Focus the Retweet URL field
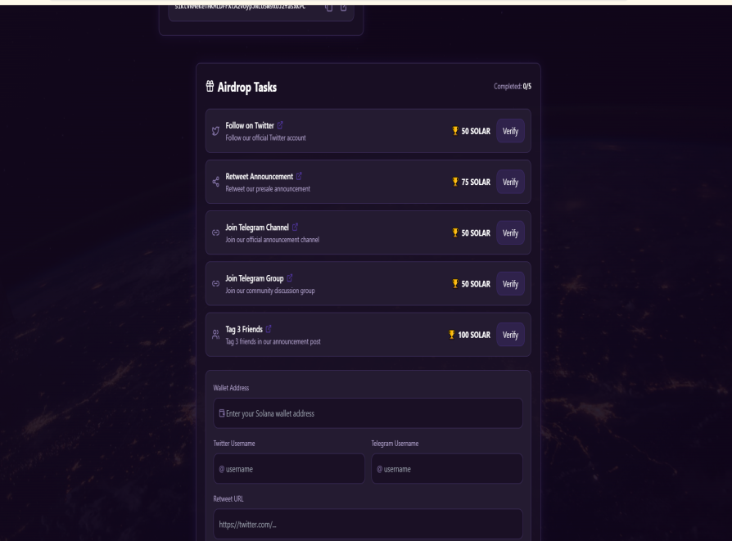The image size is (732, 541). [x=368, y=524]
